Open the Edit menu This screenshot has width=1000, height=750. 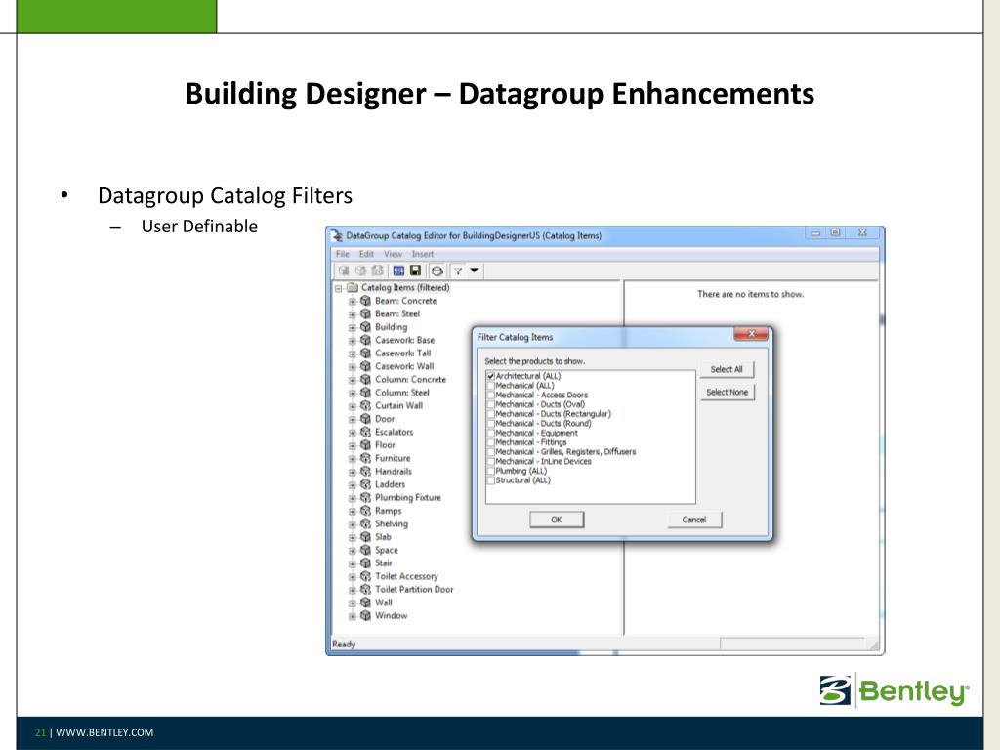click(366, 254)
